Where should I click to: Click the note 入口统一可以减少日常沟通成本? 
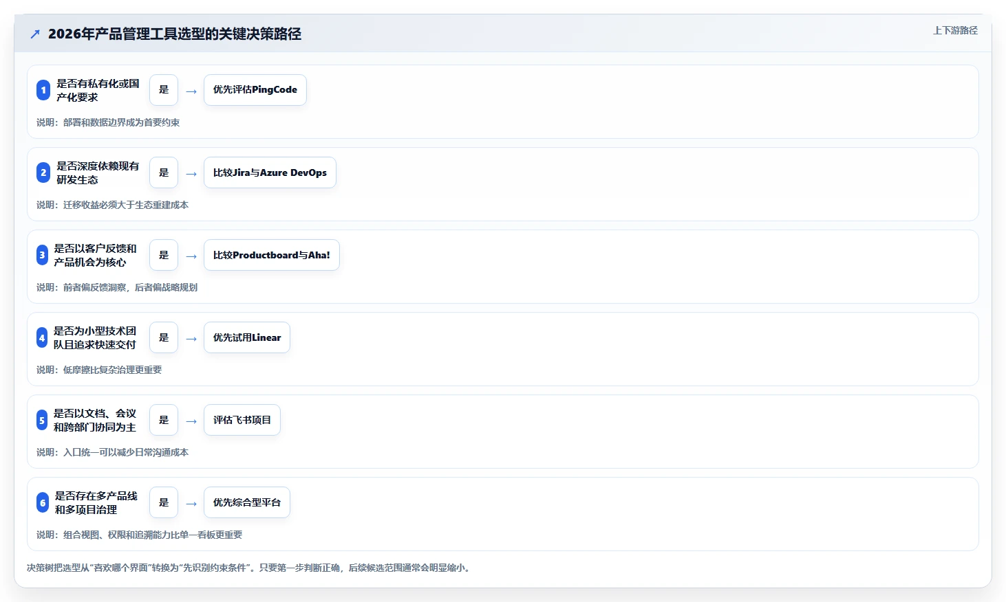coord(126,452)
